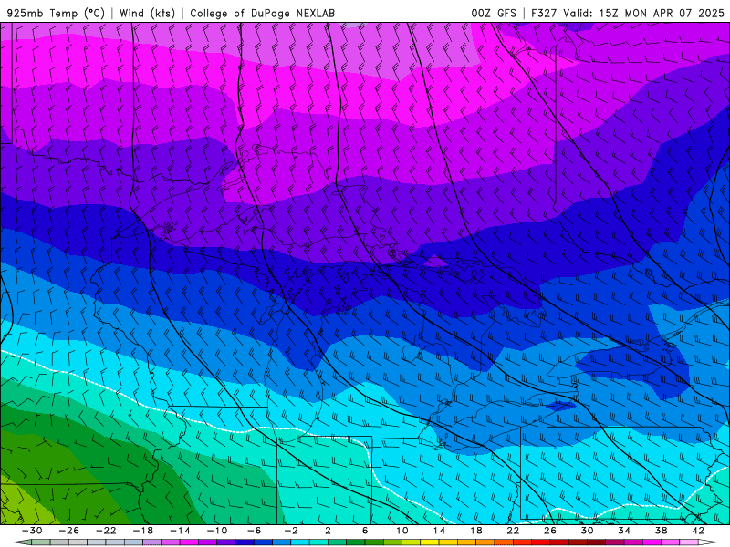Click the 'Wind (kts)' header label

coord(147,14)
